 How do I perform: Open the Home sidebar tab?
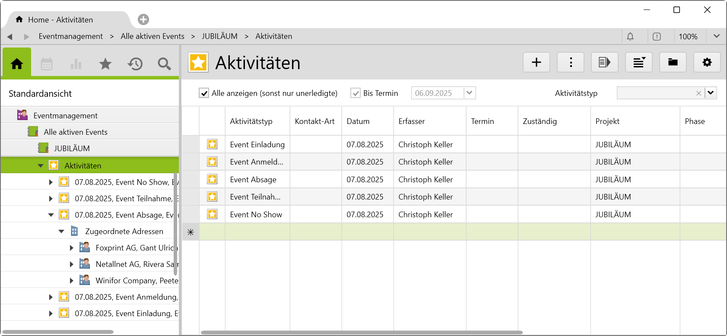pyautogui.click(x=17, y=64)
